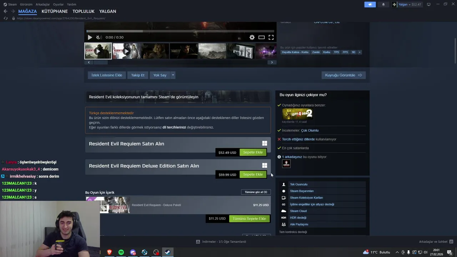Select the first trailer thumbnail
The image size is (457, 257).
[98, 51]
